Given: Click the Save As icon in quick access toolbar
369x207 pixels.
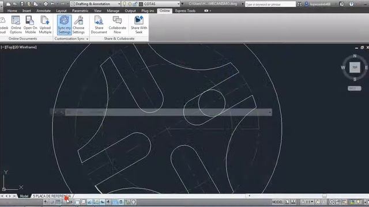Looking at the screenshot, I should pos(29,4).
